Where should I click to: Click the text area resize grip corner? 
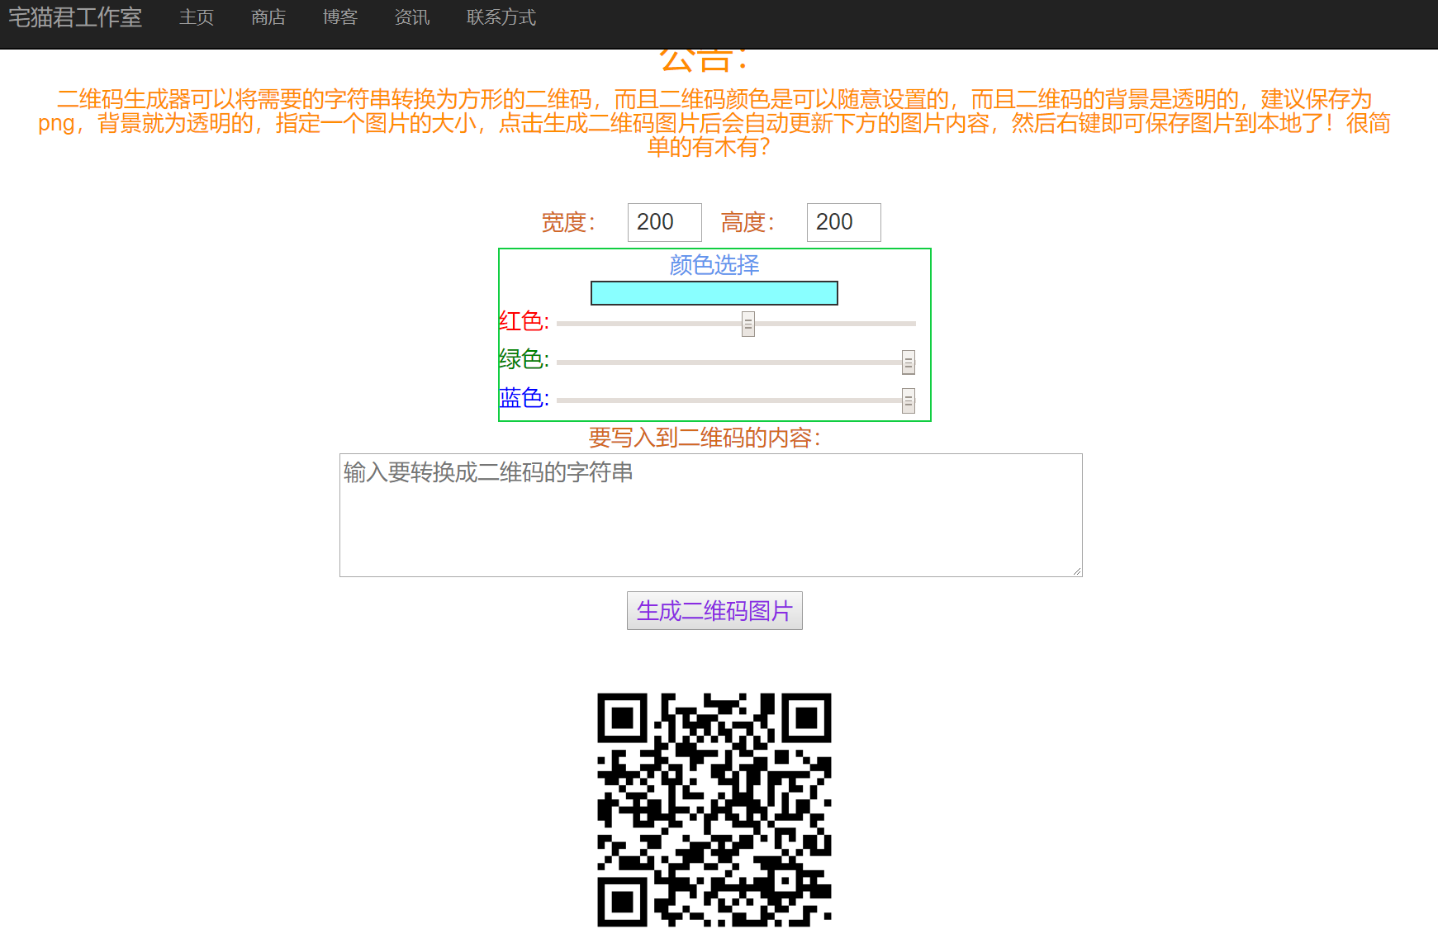point(1076,571)
